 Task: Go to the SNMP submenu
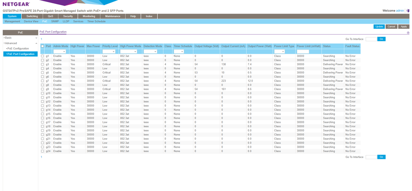[55, 21]
